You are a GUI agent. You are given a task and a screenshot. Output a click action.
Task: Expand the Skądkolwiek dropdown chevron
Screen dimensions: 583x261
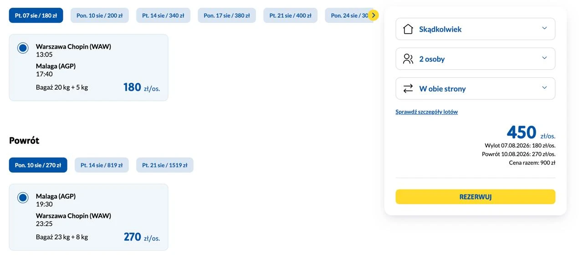(544, 28)
